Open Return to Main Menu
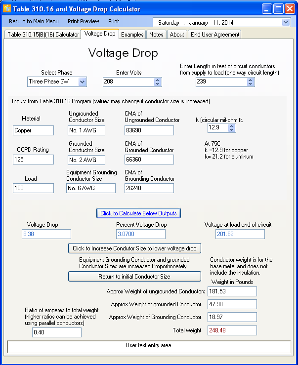Image resolution: width=298 pixels, height=365 pixels. 34,21
